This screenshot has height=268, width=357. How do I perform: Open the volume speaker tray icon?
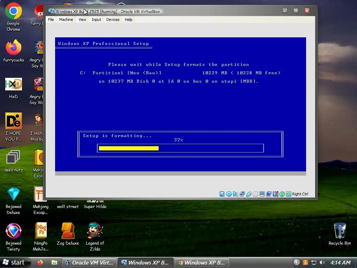pyautogui.click(x=322, y=262)
